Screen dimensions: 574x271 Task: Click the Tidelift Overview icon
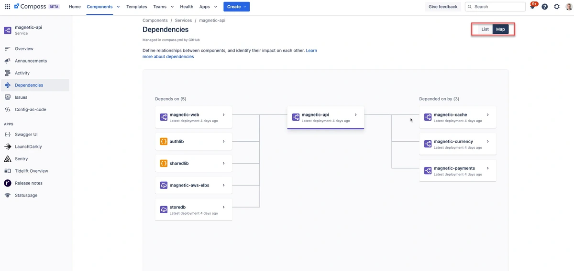tap(7, 171)
